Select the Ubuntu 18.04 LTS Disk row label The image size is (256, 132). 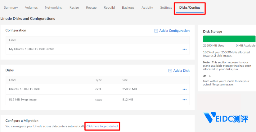tap(24, 89)
